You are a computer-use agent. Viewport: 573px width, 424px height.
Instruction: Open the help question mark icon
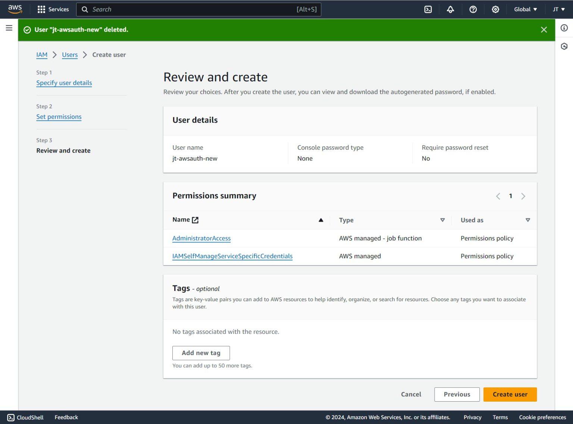[473, 9]
